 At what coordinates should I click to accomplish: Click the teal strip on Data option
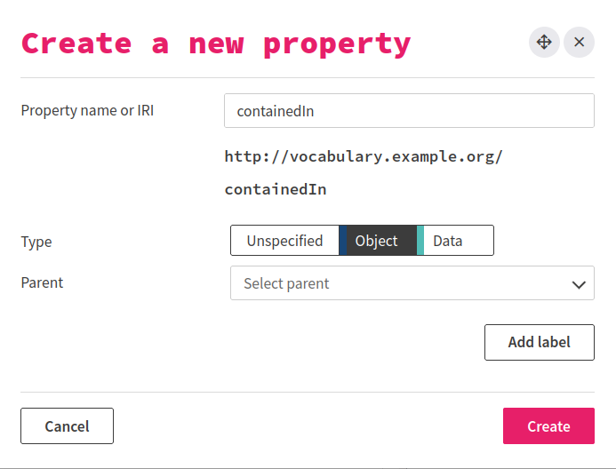(420, 241)
